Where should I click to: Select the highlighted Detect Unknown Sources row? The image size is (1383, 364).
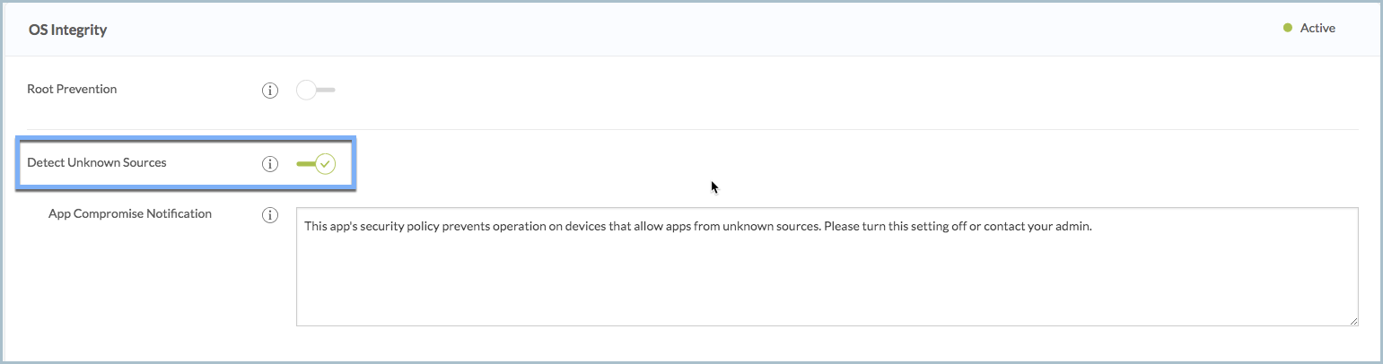[187, 163]
